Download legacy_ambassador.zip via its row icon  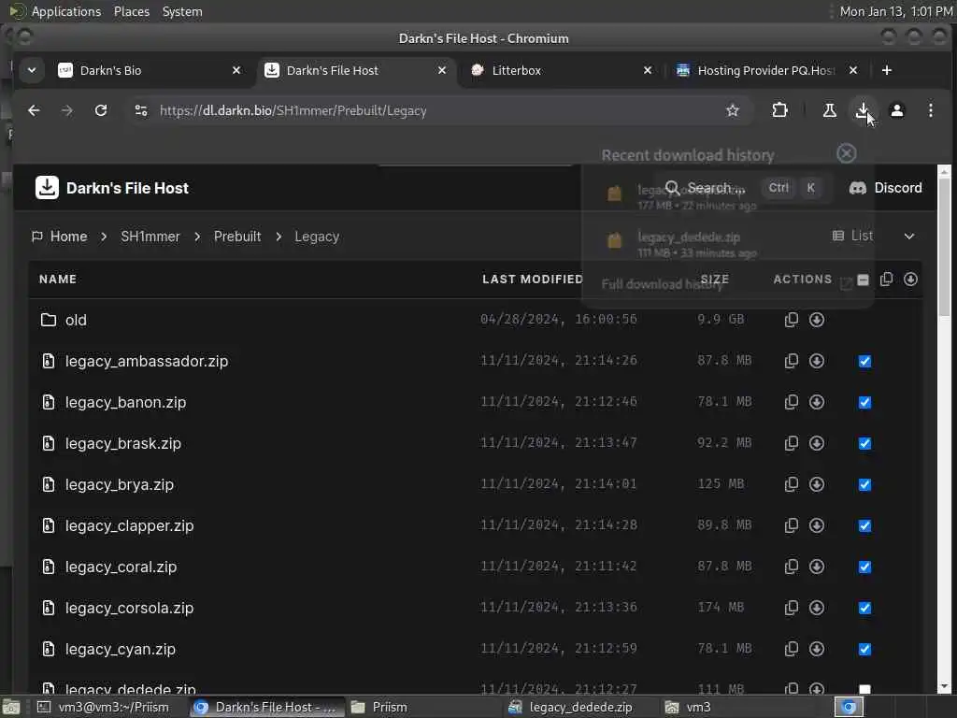pyautogui.click(x=817, y=361)
